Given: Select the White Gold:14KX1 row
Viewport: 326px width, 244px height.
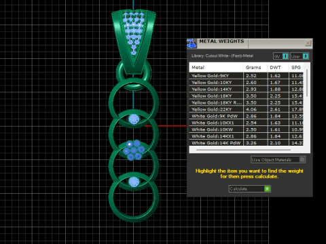Looking at the screenshot, I should point(247,136).
